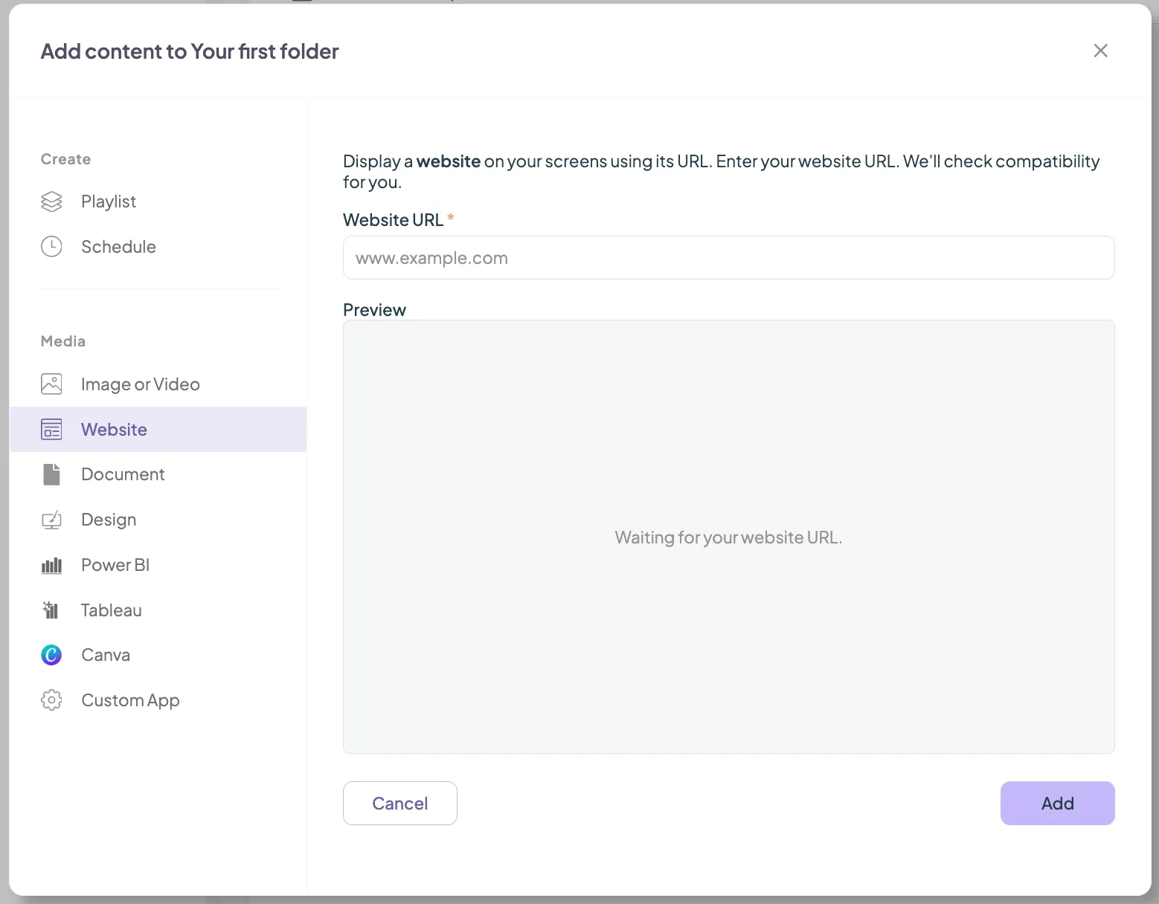Screen dimensions: 1159x904
Task: Click the Canva logo icon
Action: [x=51, y=655]
